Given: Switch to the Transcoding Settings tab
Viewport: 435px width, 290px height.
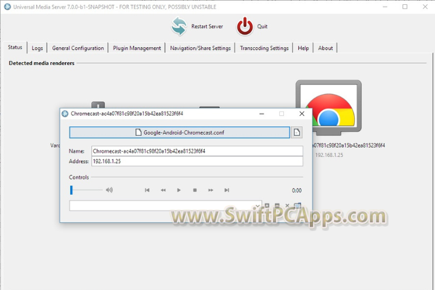Looking at the screenshot, I should point(264,48).
